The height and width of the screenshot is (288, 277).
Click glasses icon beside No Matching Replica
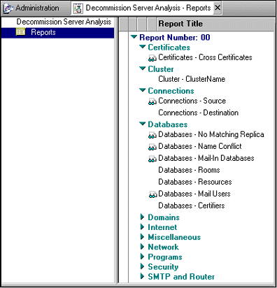[x=152, y=135]
